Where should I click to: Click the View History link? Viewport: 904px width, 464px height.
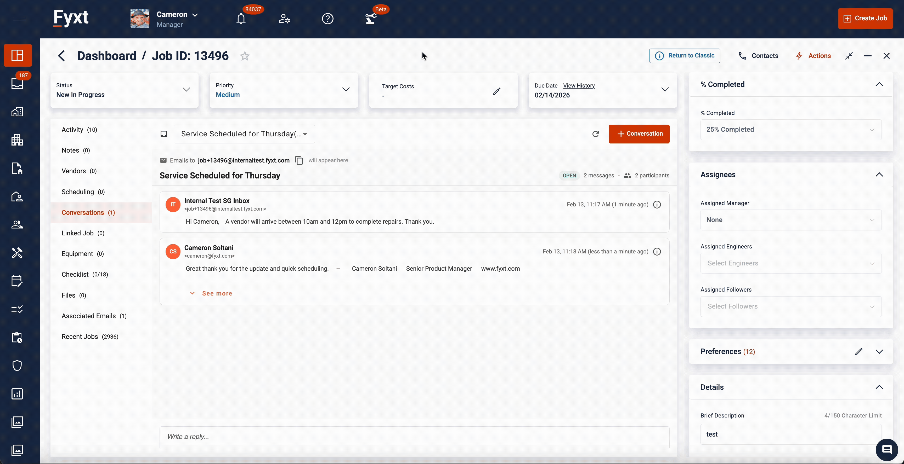(579, 85)
